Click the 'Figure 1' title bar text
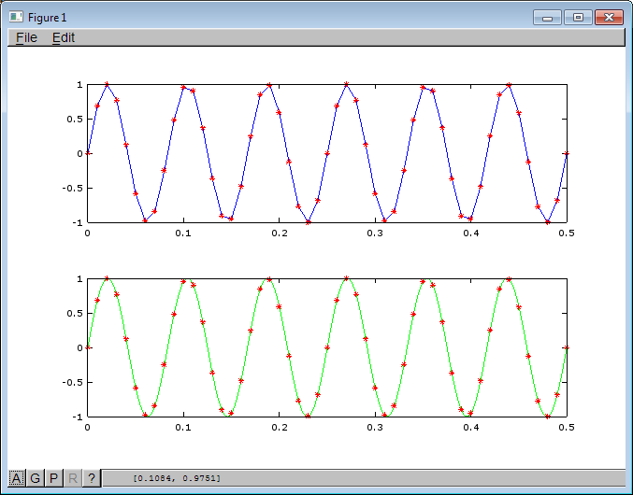This screenshot has width=633, height=495. pos(49,18)
